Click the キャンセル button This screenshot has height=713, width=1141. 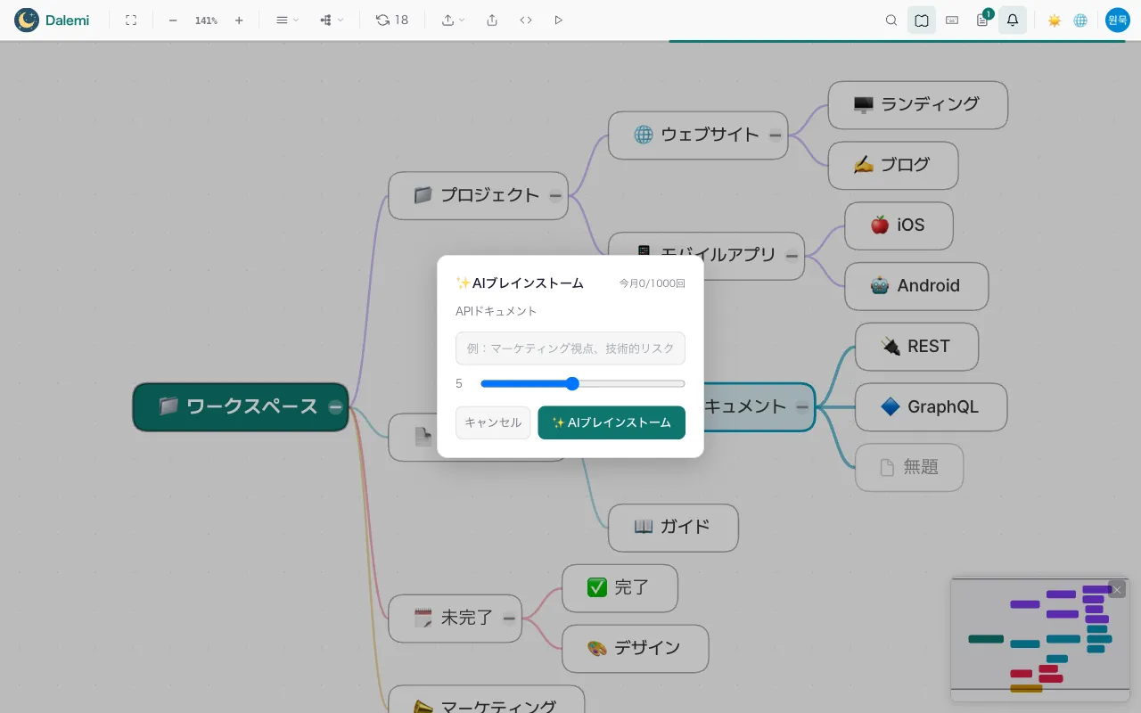point(493,422)
